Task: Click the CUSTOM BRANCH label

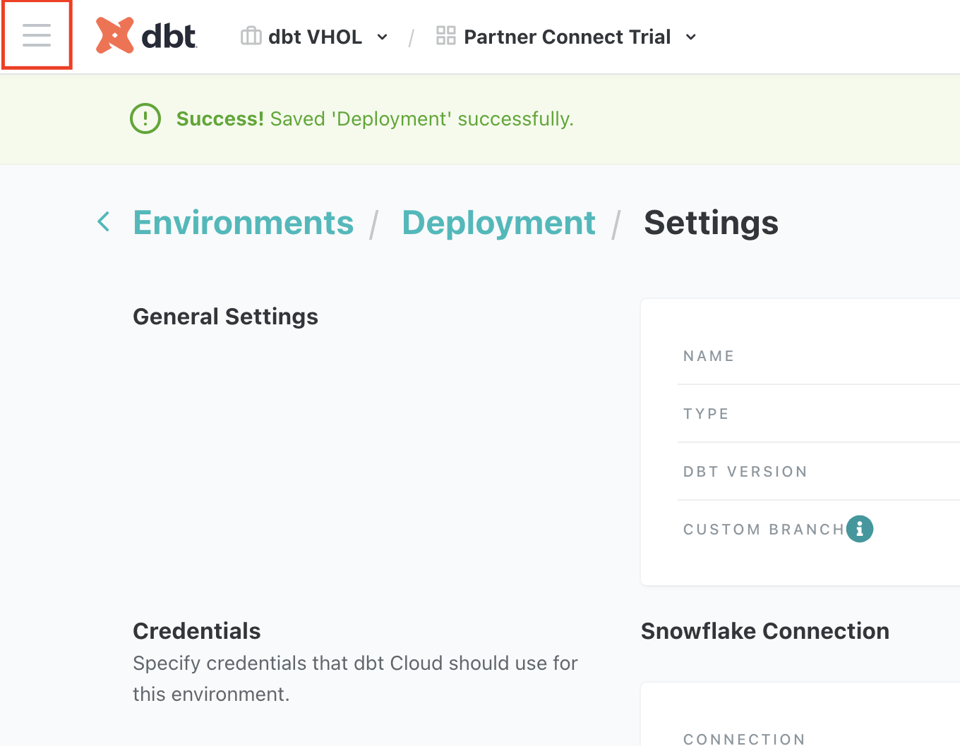Action: [763, 530]
